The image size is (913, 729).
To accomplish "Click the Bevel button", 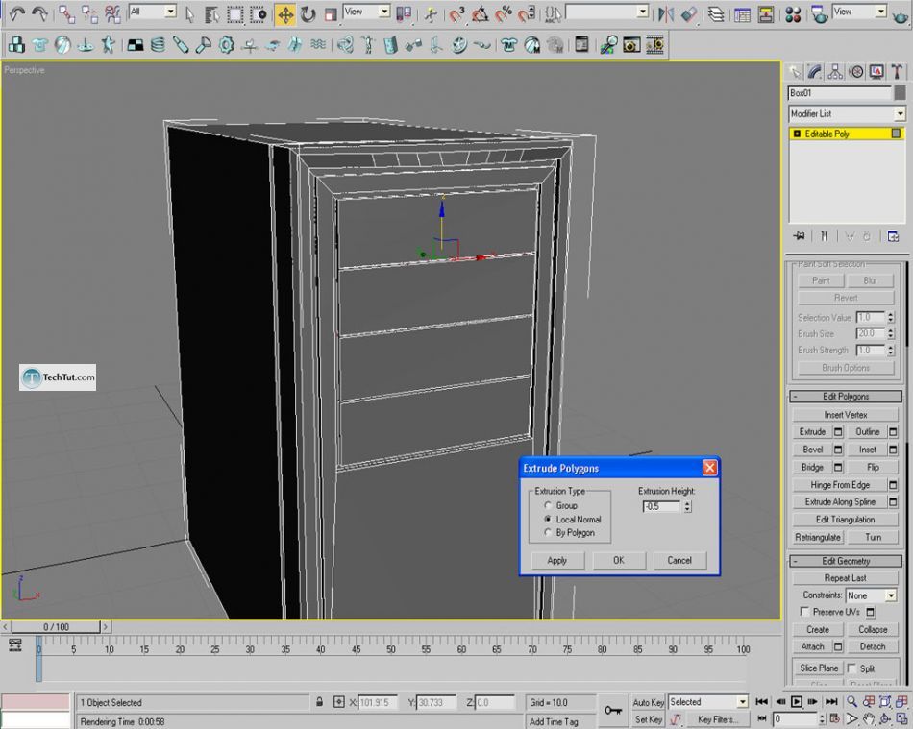I will tap(813, 450).
